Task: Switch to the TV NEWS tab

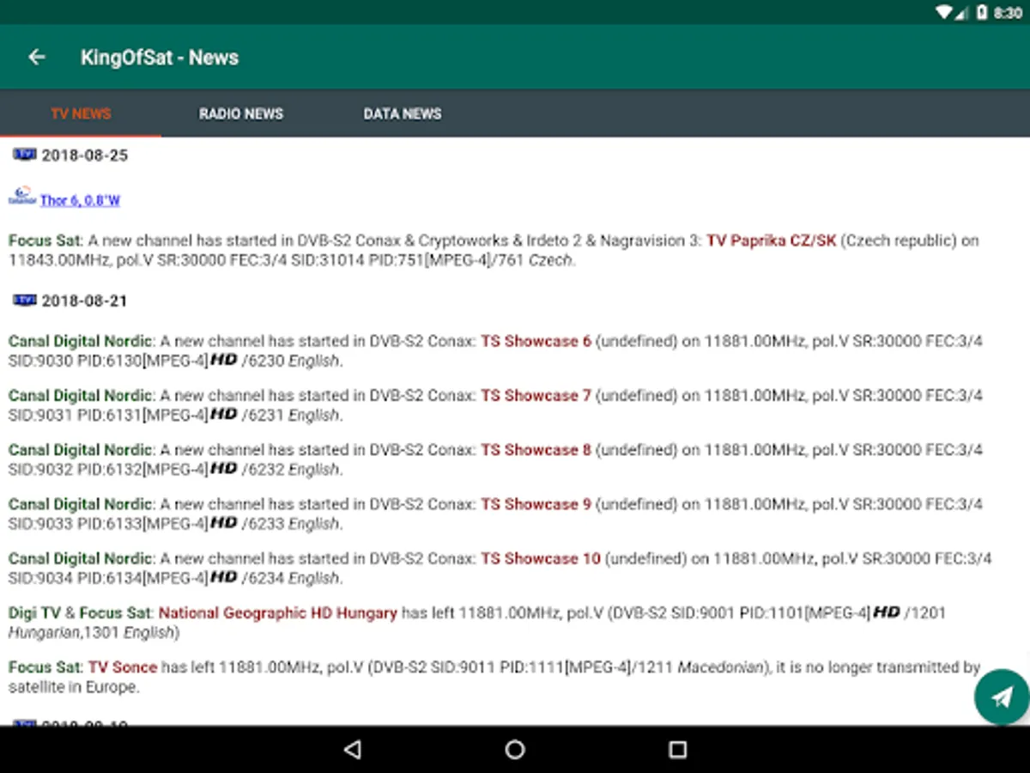Action: pos(81,113)
